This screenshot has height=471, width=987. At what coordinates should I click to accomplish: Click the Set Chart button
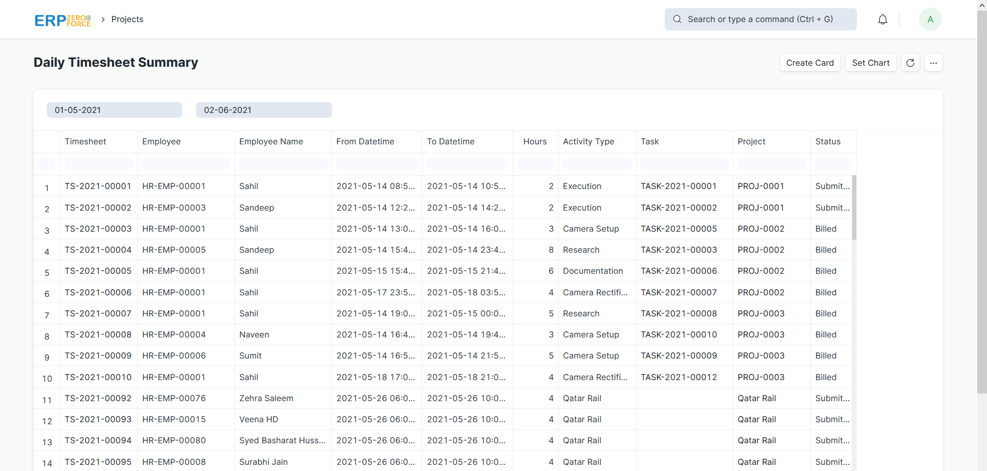pos(871,63)
